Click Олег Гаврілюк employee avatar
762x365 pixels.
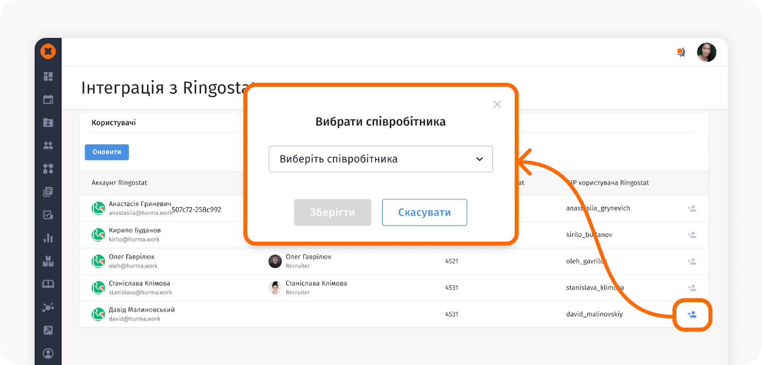click(x=275, y=261)
